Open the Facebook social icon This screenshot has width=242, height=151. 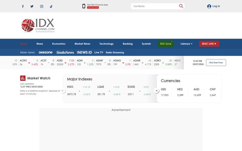pos(23,6)
